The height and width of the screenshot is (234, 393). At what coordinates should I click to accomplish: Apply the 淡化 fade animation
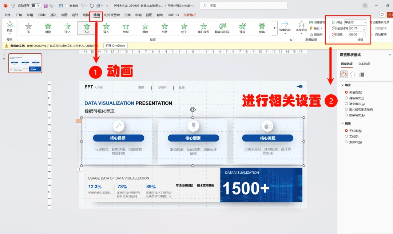pos(67,28)
